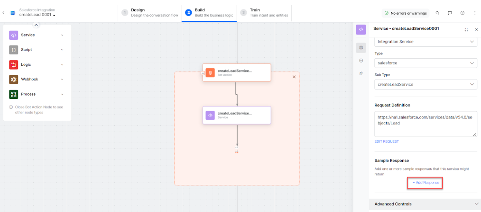Collapse the Bot Action node group

tap(203, 73)
